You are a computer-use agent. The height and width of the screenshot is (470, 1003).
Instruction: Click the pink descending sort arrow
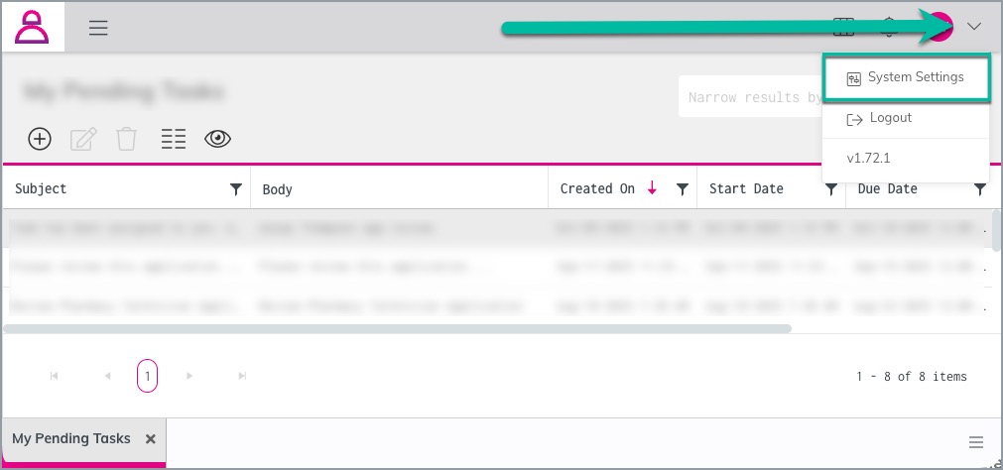click(652, 188)
